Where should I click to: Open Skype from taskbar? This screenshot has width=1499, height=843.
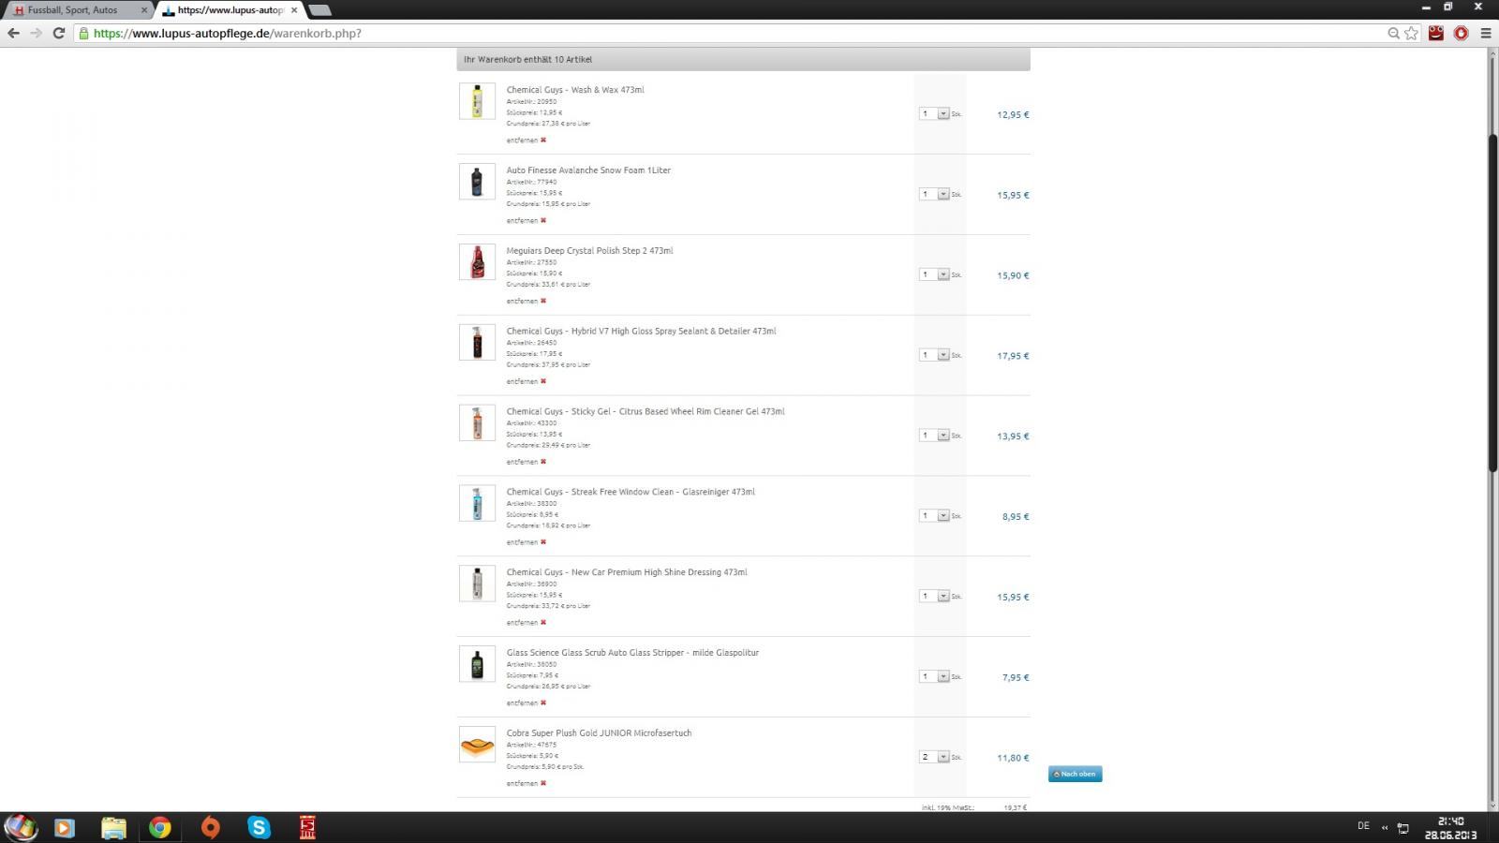pos(260,827)
